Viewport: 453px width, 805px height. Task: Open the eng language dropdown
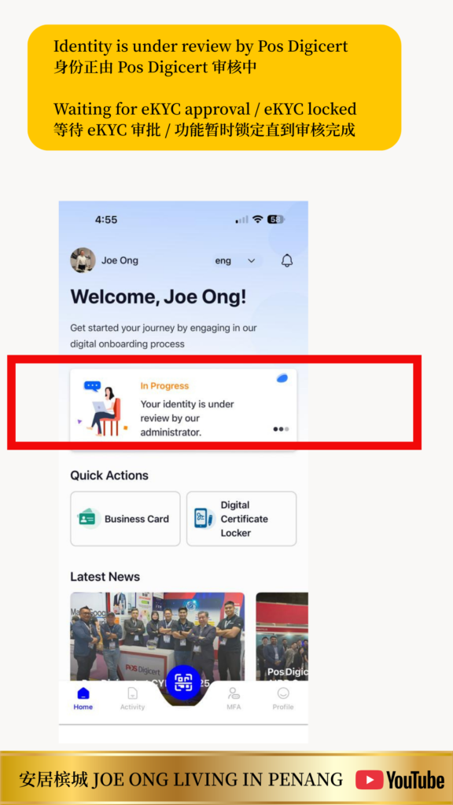[x=237, y=261]
